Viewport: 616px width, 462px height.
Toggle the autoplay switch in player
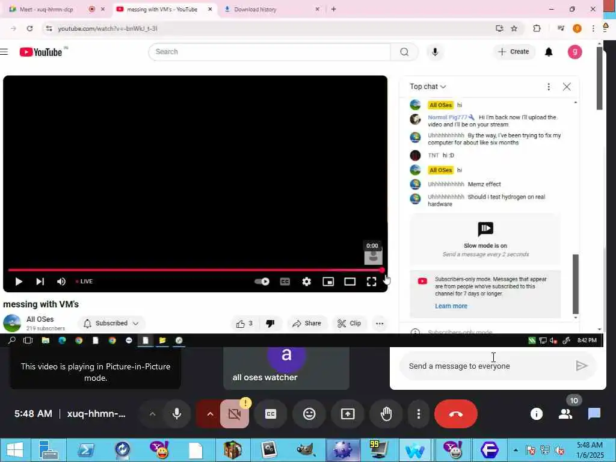pos(262,282)
